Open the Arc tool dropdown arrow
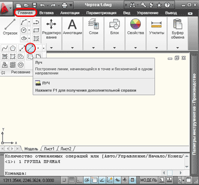The height and width of the screenshot is (185, 199). coord(29,22)
